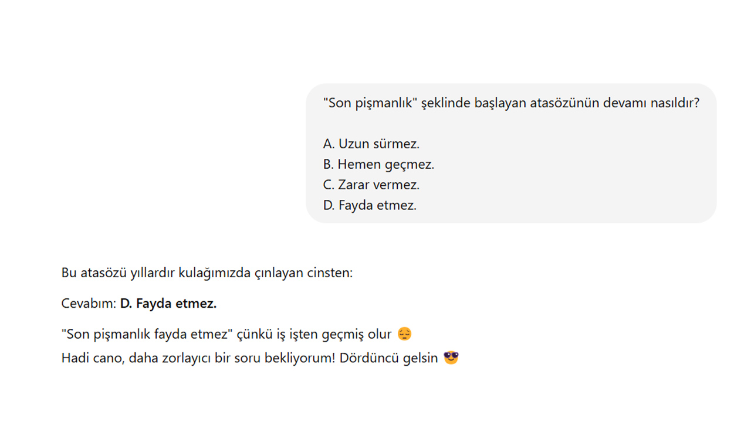751x422 pixels.
Task: Click quoted "Son pişmanlık fayda etmez" in the reply
Action: click(147, 334)
